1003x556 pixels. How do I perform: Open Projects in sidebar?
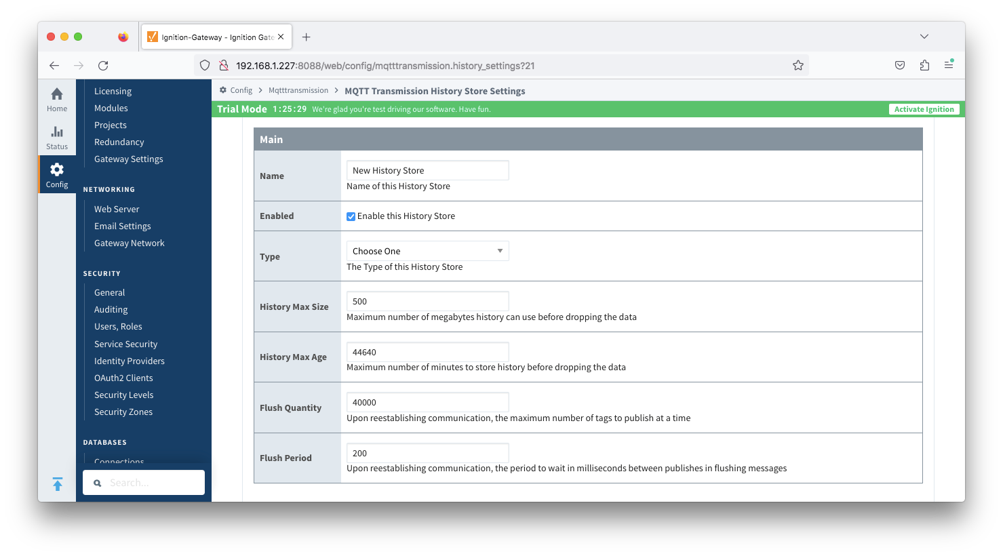pyautogui.click(x=111, y=125)
